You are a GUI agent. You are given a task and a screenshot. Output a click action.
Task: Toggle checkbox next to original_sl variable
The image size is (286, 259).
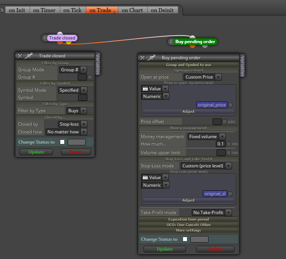coord(230,194)
